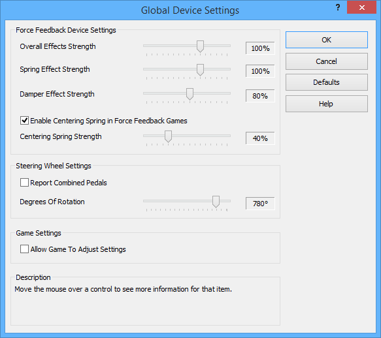Click the Degrees Of Rotation label
This screenshot has height=338, width=381.
(x=52, y=202)
